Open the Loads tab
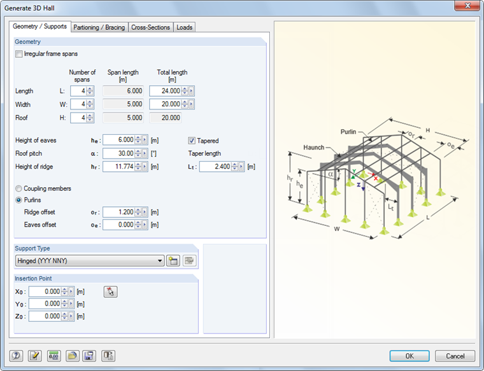Image resolution: width=484 pixels, height=371 pixels. 184,27
